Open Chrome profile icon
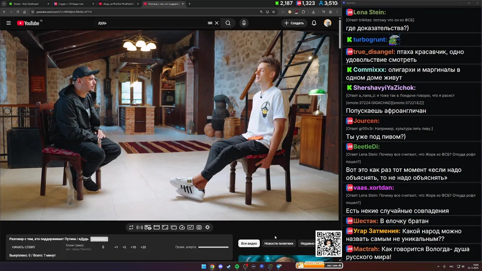The image size is (482, 271). pyautogui.click(x=330, y=12)
